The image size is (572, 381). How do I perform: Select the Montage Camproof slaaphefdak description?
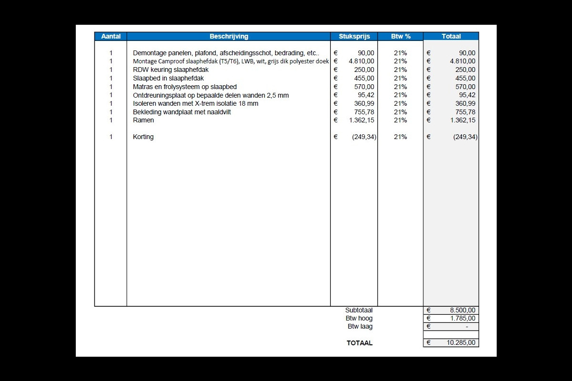(x=231, y=61)
